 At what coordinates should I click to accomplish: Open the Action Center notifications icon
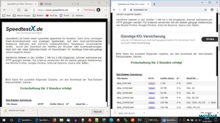tap(216, 120)
